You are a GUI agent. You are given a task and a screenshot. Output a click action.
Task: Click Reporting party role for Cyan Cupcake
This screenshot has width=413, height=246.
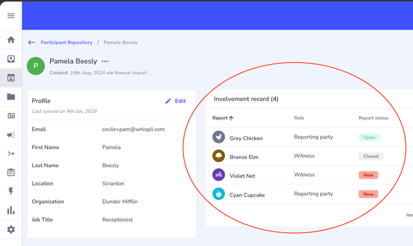click(313, 194)
